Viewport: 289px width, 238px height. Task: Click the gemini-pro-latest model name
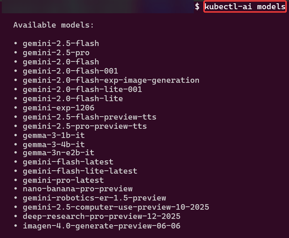[x=63, y=180]
